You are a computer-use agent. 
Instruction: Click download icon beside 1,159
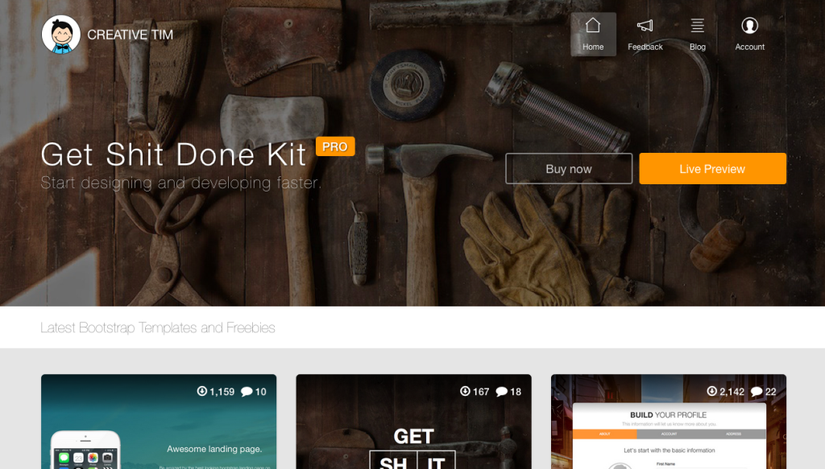[x=201, y=392]
